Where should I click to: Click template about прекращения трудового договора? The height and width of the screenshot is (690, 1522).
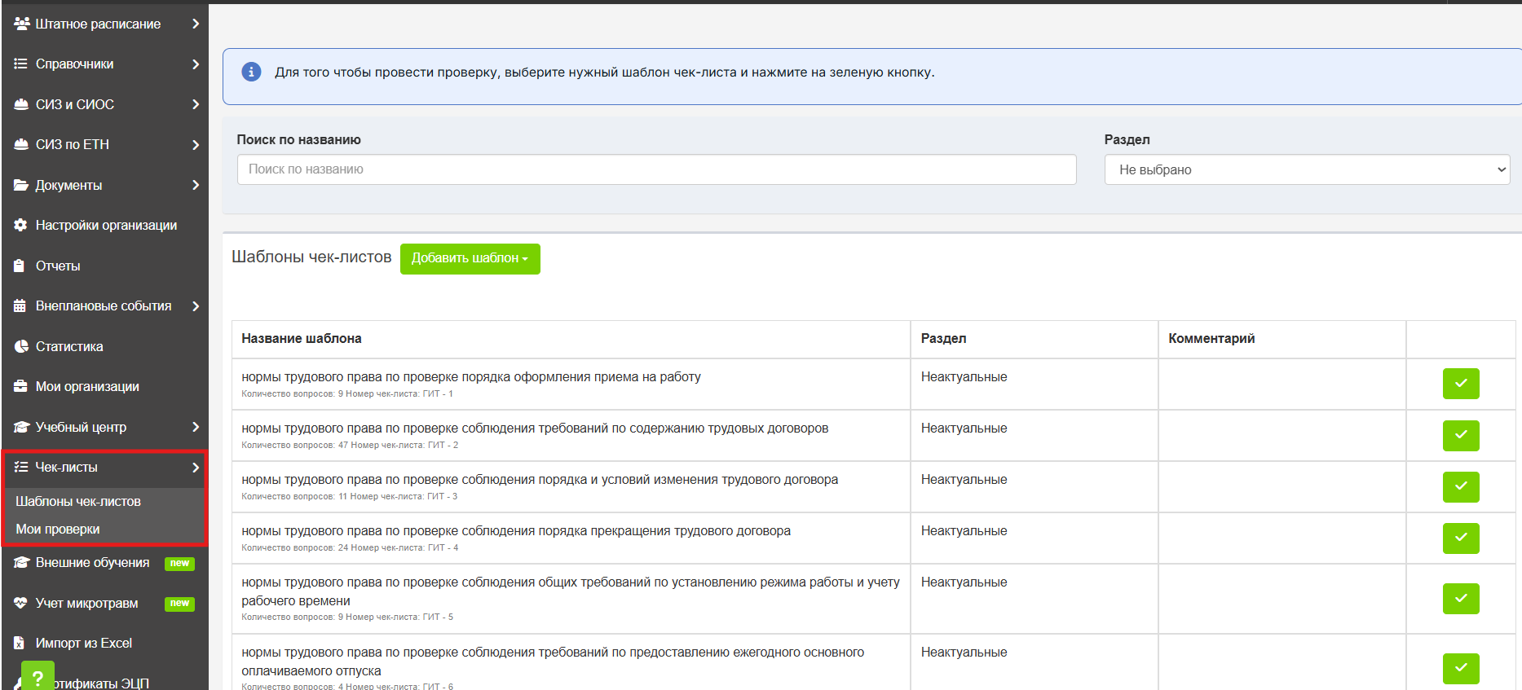516,530
